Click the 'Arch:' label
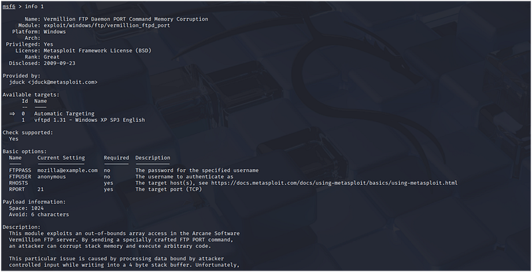Screen dimensions: 532x272 pos(33,38)
